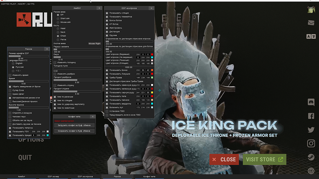
Task: Toggle Человек паук checkbox
Action: click(10, 117)
